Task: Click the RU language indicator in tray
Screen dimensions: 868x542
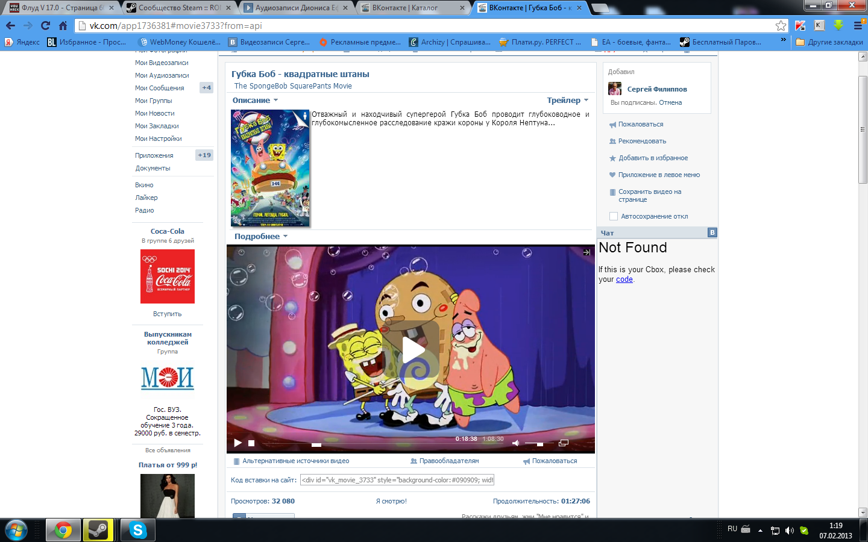Action: click(x=732, y=529)
